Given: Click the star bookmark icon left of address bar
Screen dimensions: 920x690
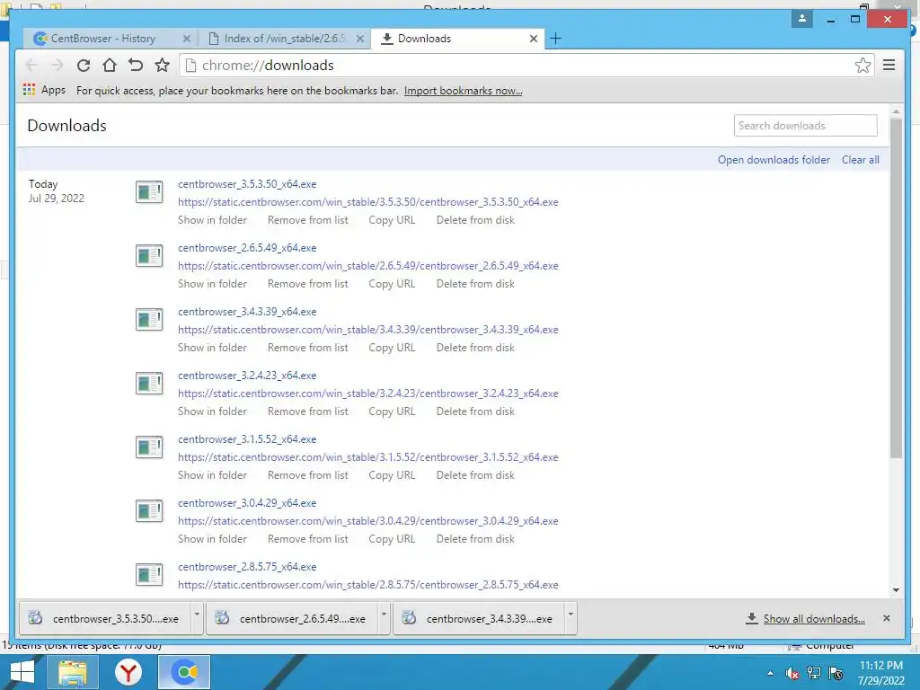Looking at the screenshot, I should tap(162, 65).
